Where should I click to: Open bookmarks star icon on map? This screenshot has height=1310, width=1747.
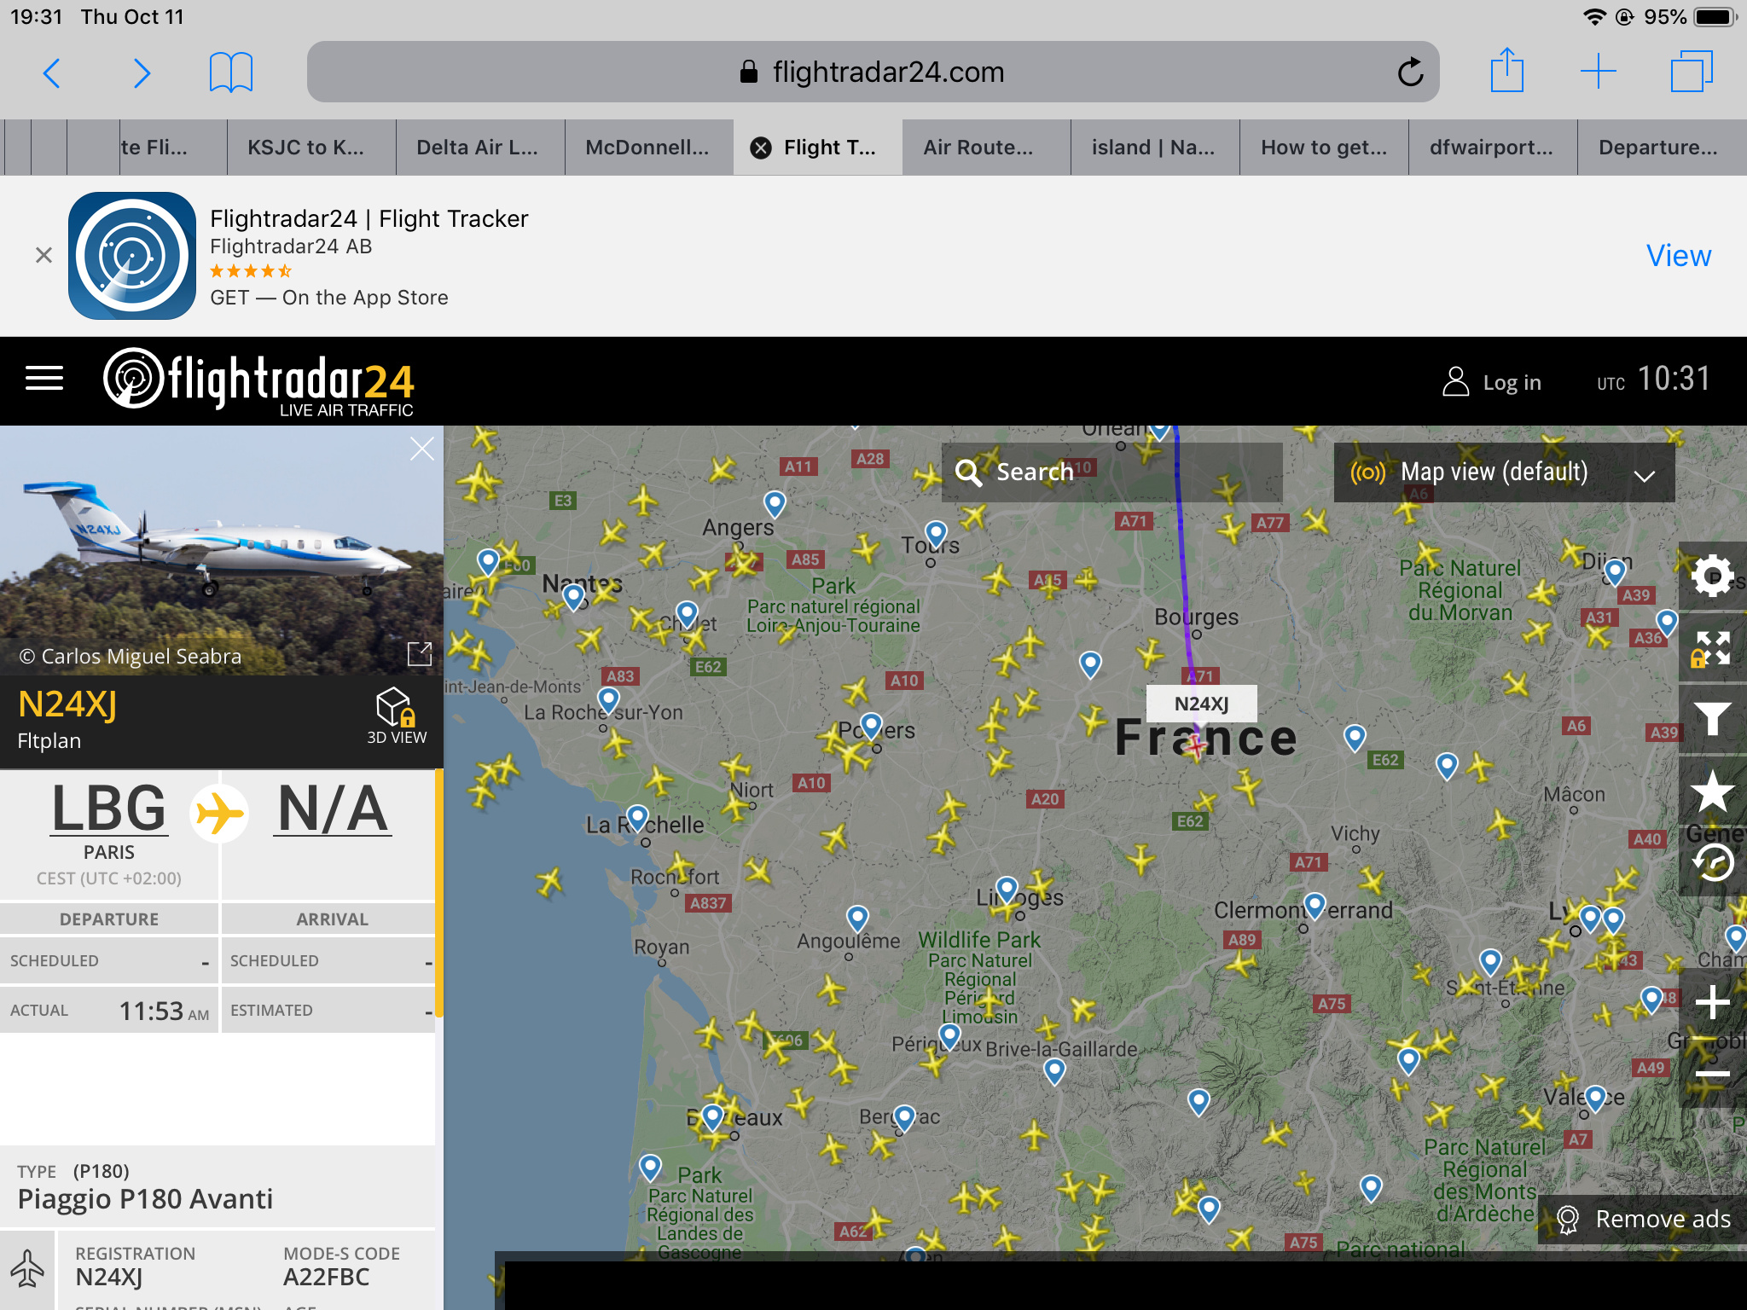point(1712,791)
